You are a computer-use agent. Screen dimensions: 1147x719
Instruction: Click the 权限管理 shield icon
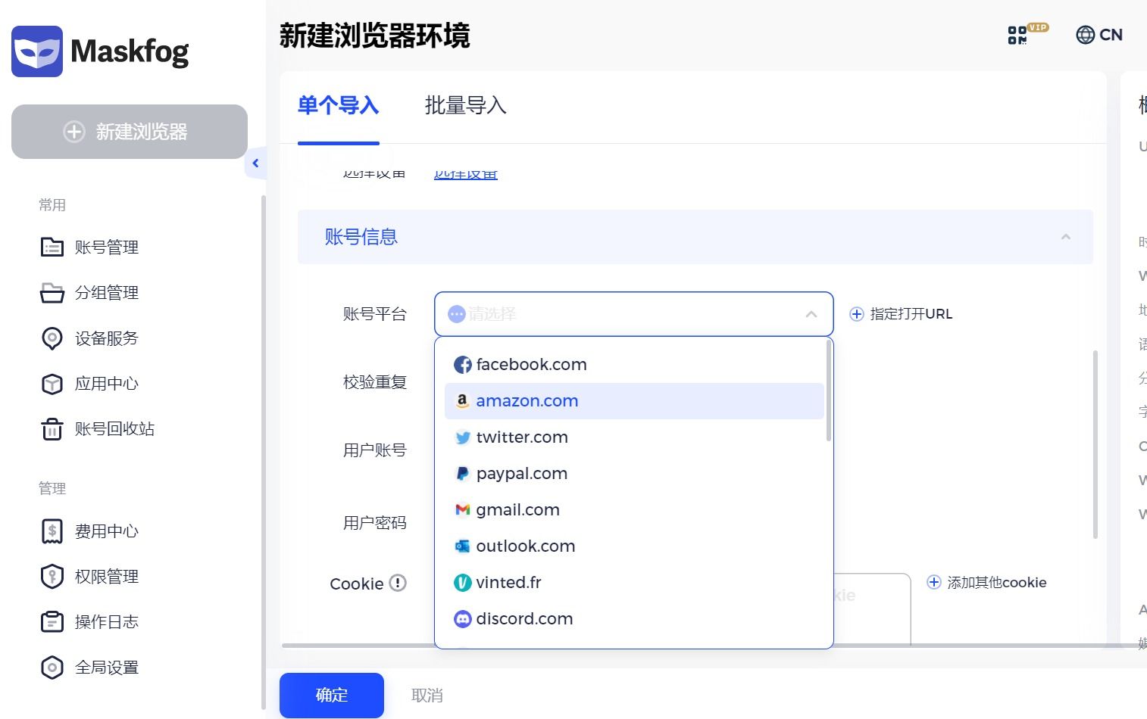(x=52, y=577)
